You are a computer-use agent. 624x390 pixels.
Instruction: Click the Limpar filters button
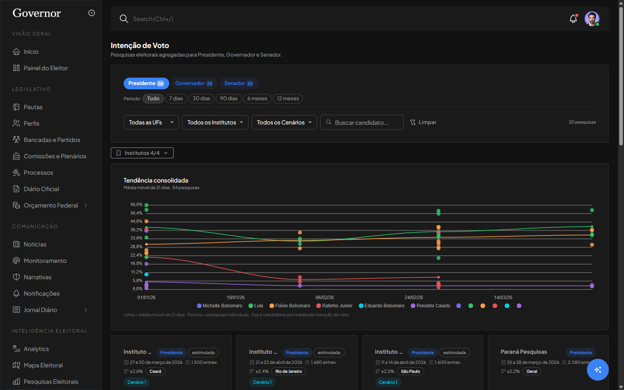pyautogui.click(x=423, y=122)
